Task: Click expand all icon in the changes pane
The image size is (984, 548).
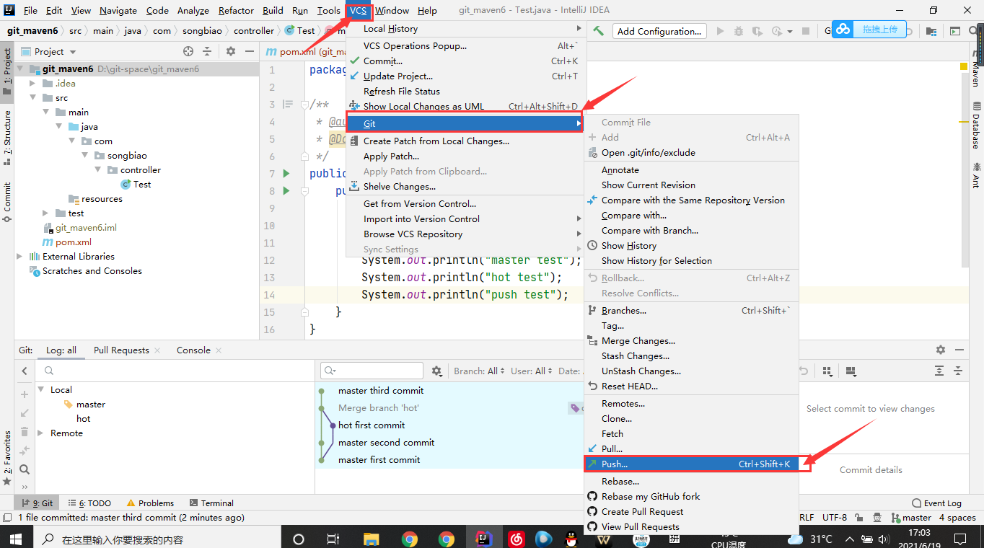Action: tap(939, 371)
